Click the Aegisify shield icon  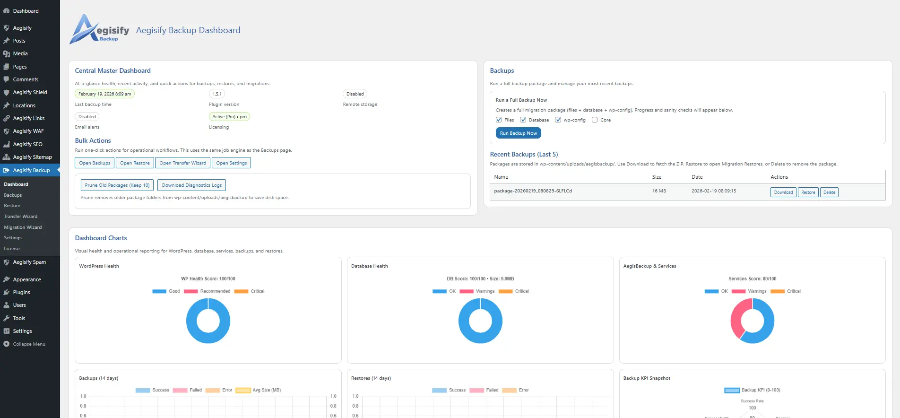7,28
